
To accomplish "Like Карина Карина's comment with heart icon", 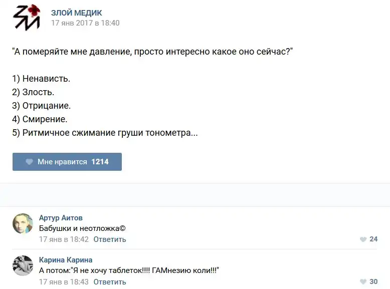I will pos(363,282).
